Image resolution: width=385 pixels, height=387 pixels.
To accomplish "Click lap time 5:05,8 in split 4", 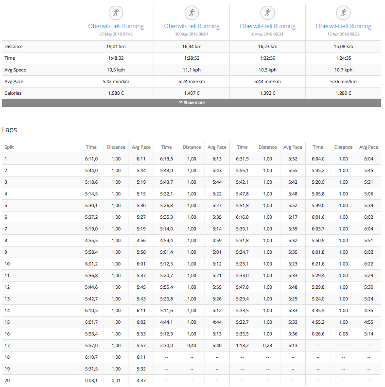I will pyautogui.click(x=318, y=194).
